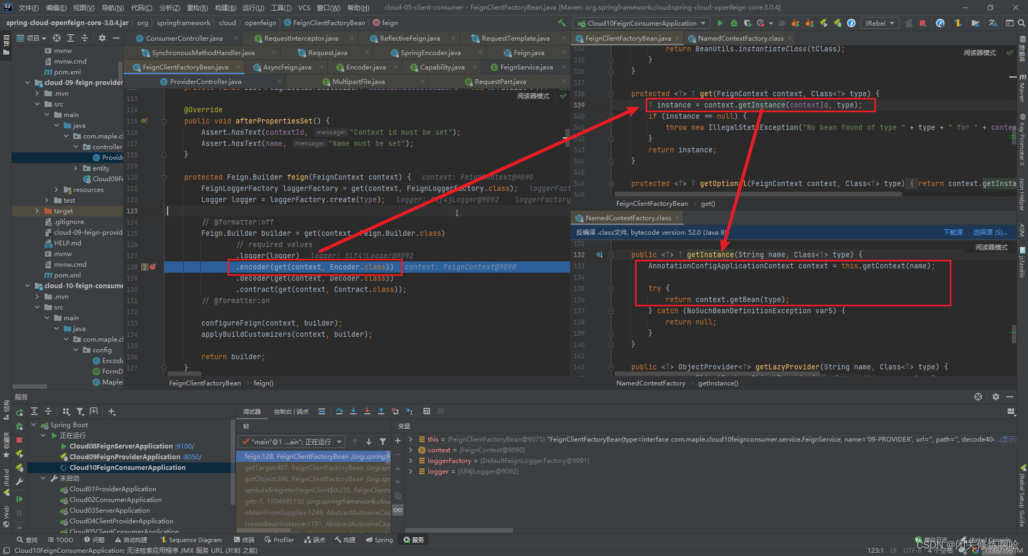Click red Stop square in Services sidebar
Image resolution: width=1028 pixels, height=556 pixels.
tap(19, 440)
